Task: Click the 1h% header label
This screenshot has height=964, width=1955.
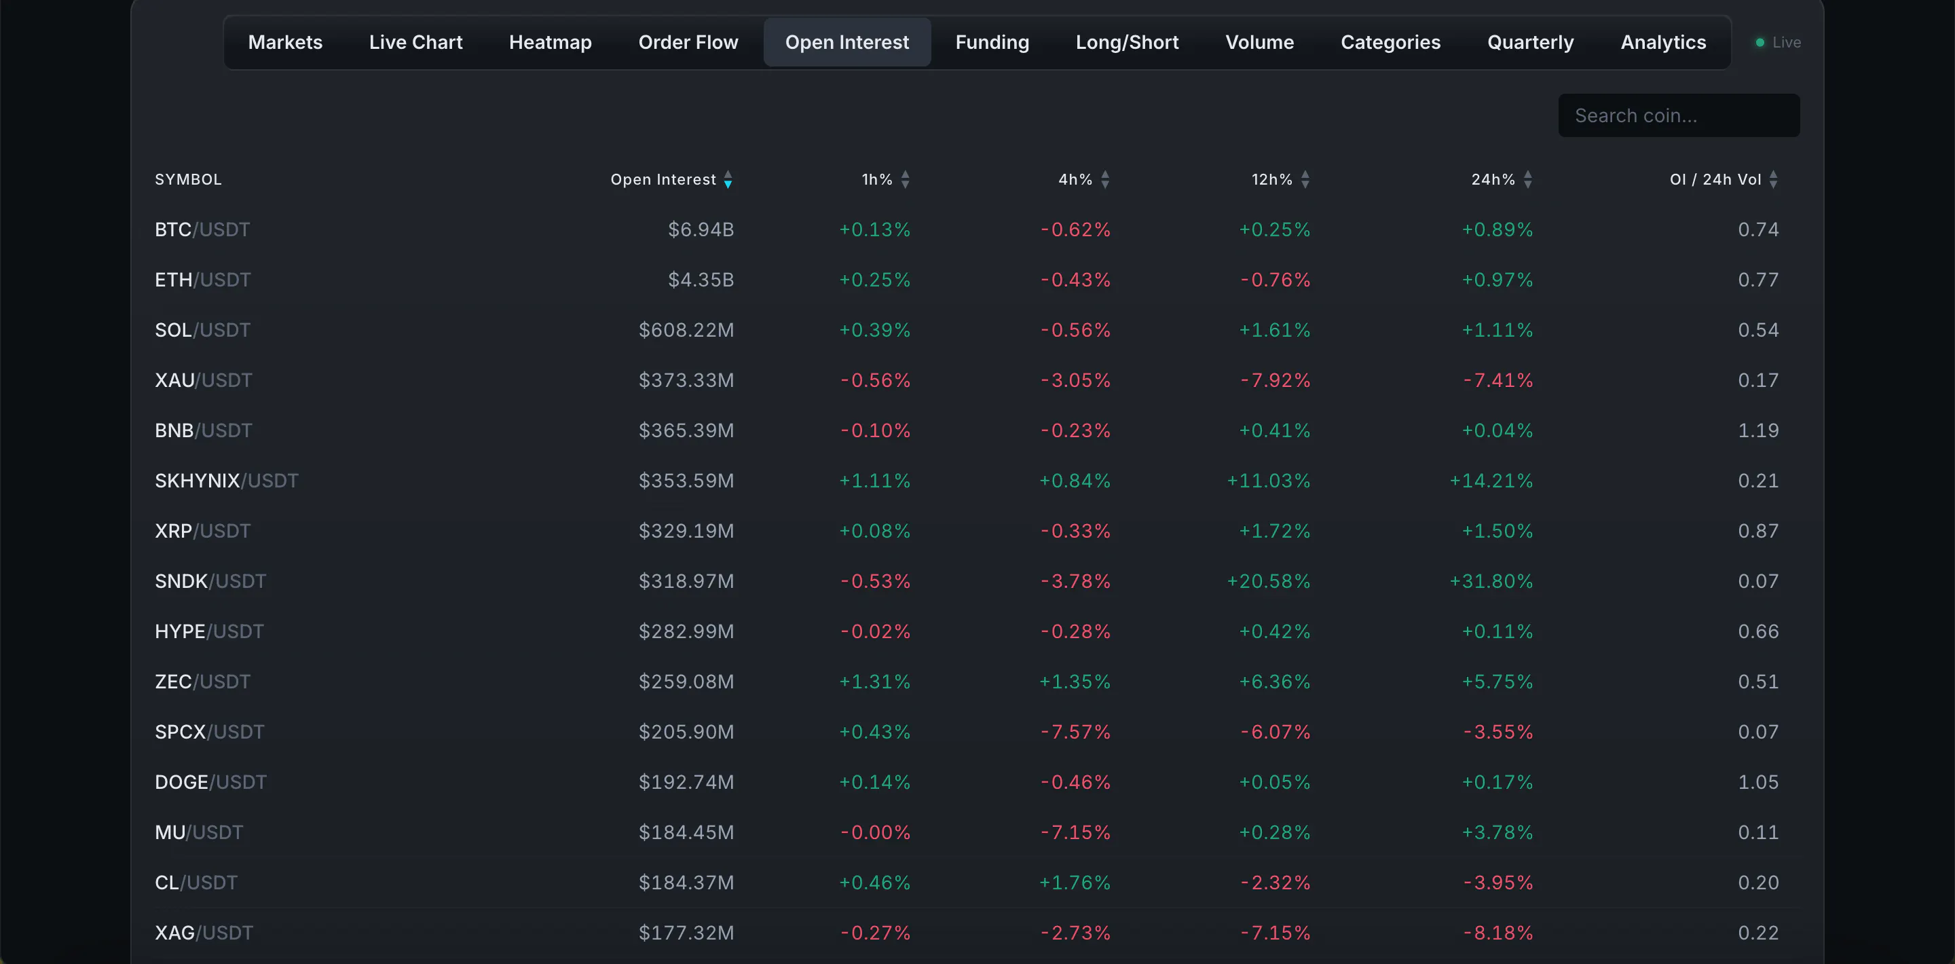Action: tap(876, 180)
